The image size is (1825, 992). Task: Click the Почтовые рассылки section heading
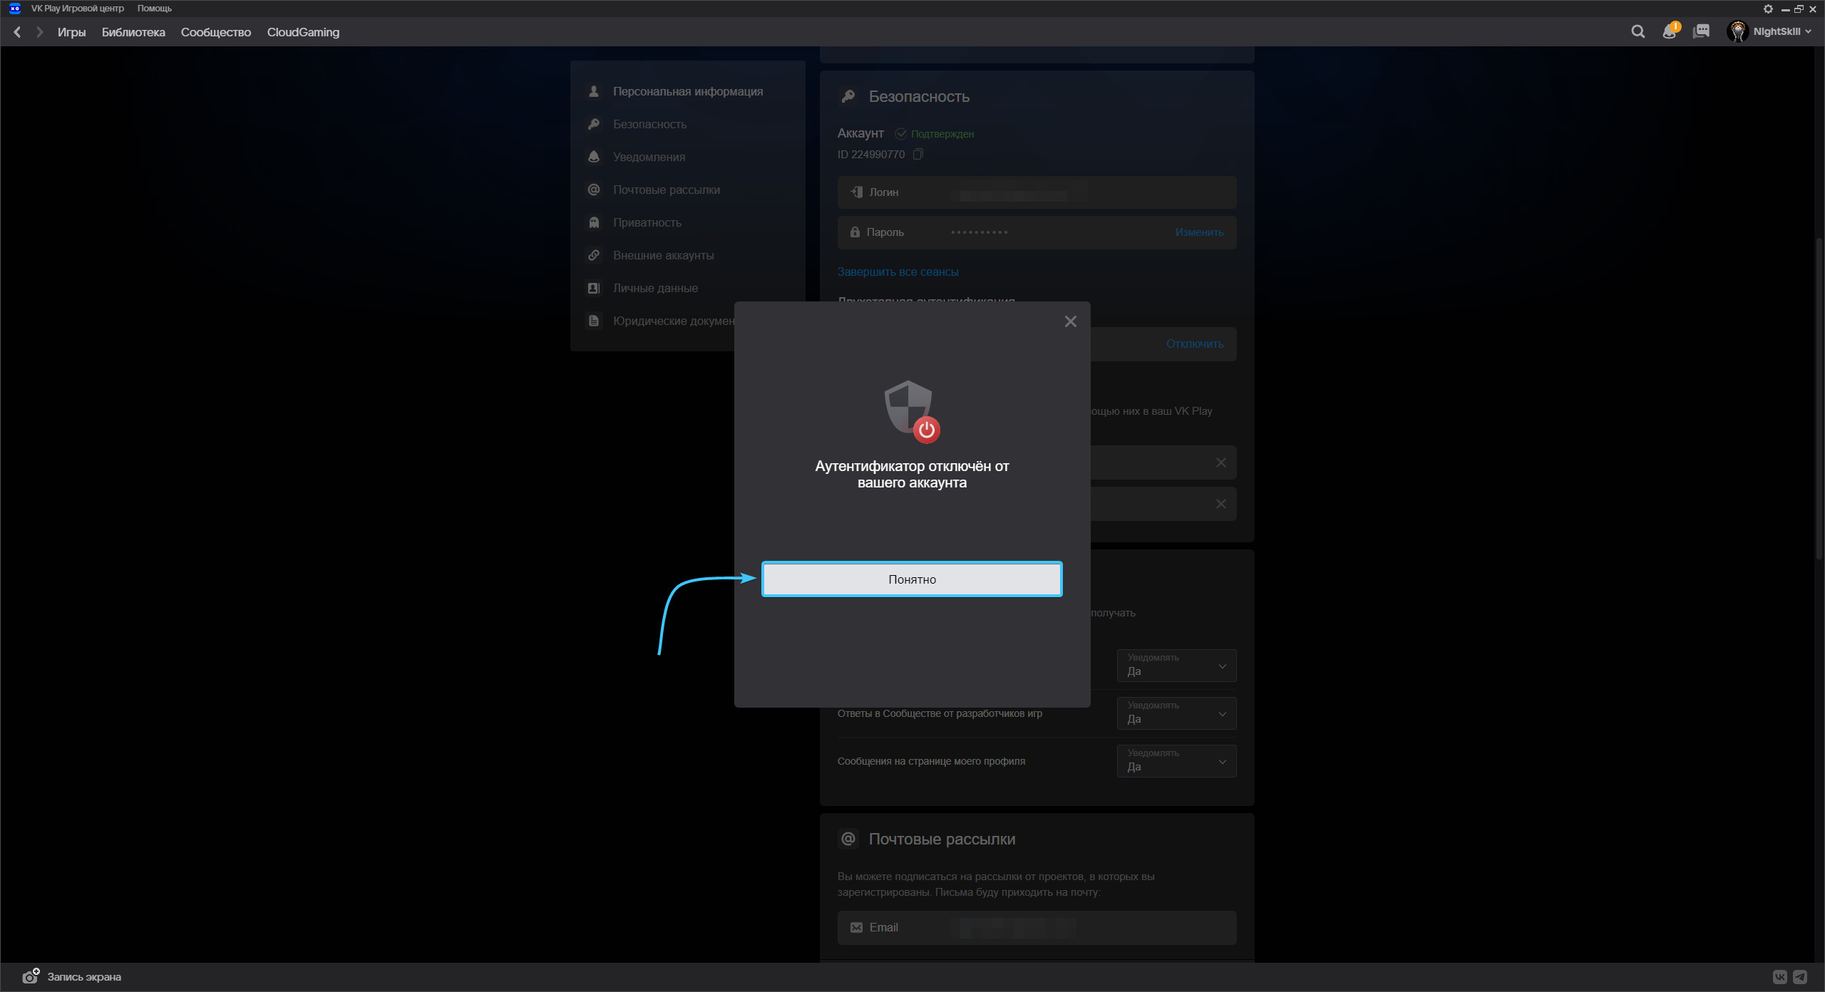[x=942, y=839]
